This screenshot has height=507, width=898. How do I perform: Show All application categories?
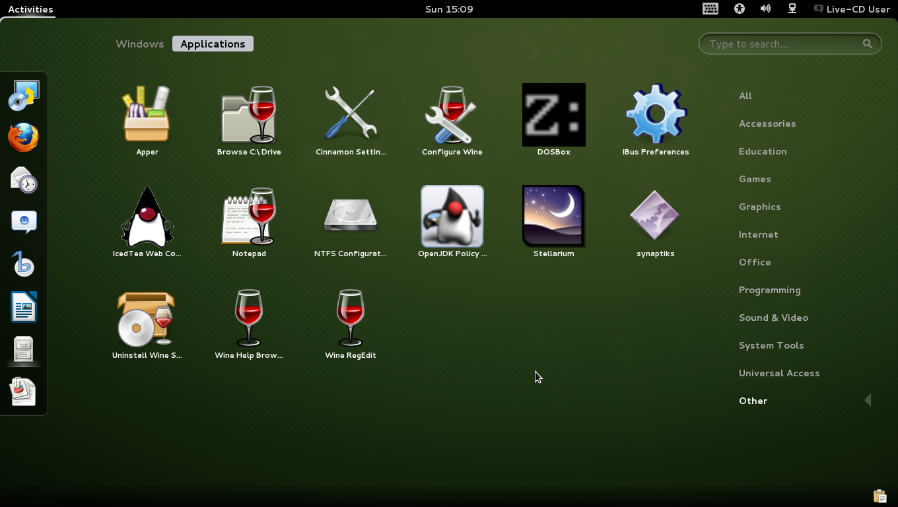coord(745,96)
